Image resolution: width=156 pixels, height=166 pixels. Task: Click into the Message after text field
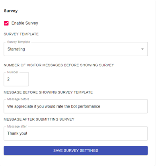(76, 133)
